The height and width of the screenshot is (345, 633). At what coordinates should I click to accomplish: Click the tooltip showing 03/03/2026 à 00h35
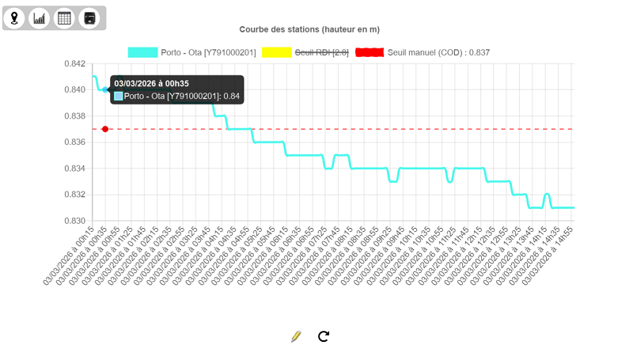coord(176,89)
